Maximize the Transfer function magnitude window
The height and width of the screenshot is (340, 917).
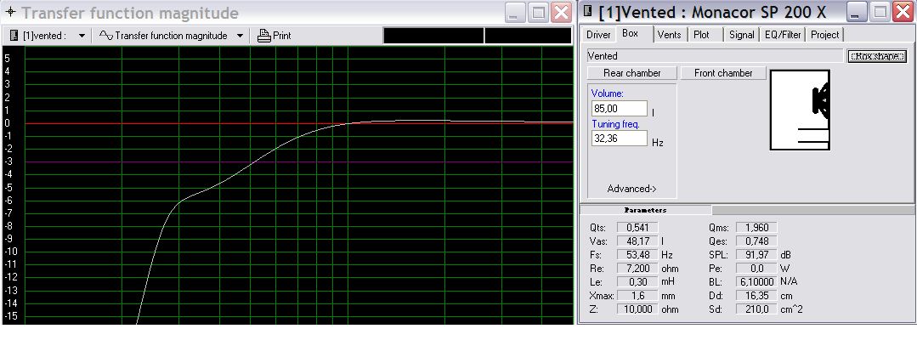538,12
